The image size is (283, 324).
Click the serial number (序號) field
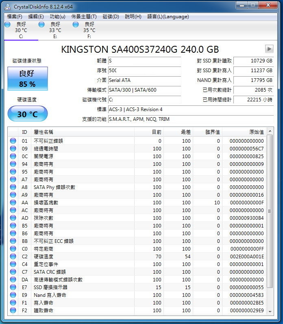(x=144, y=71)
